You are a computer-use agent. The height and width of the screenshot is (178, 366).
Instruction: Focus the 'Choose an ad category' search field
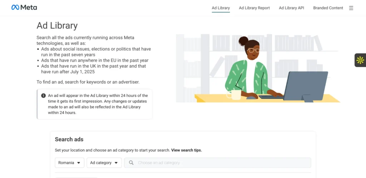point(218,163)
